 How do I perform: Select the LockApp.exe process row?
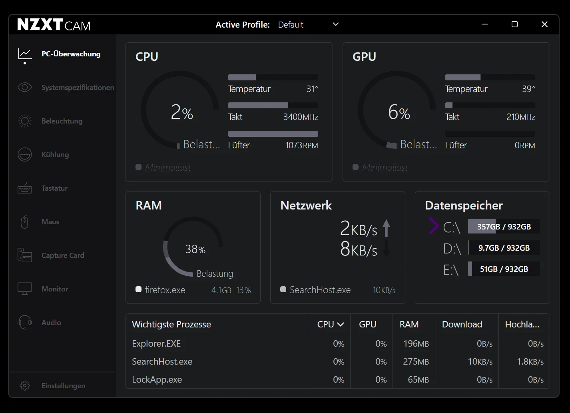click(x=338, y=379)
